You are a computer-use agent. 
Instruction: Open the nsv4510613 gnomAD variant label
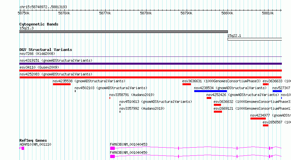[x=156, y=102]
